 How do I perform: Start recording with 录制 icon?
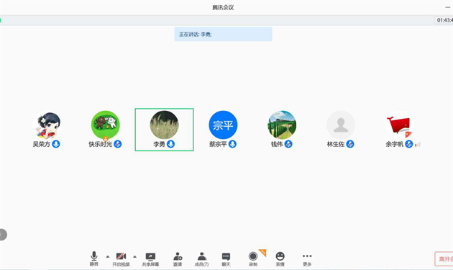[253, 258]
